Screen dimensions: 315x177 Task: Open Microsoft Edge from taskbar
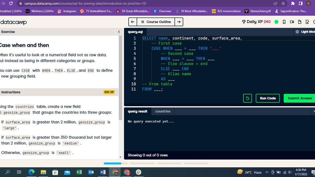[31, 172]
